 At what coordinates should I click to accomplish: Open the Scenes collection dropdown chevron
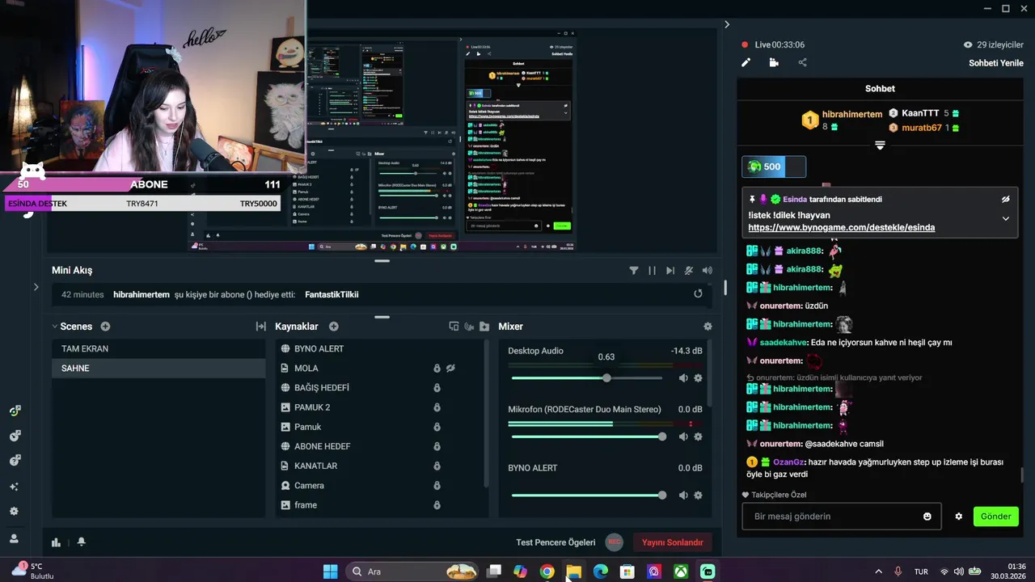pos(54,327)
